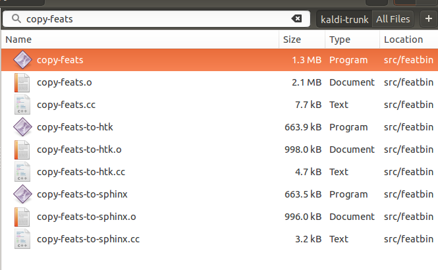Select the file name copy-feats.o
The width and height of the screenshot is (438, 270).
tap(65, 82)
